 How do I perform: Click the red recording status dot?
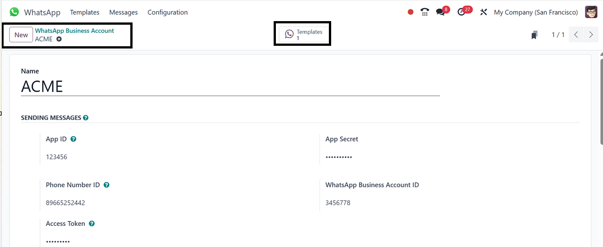click(x=410, y=12)
